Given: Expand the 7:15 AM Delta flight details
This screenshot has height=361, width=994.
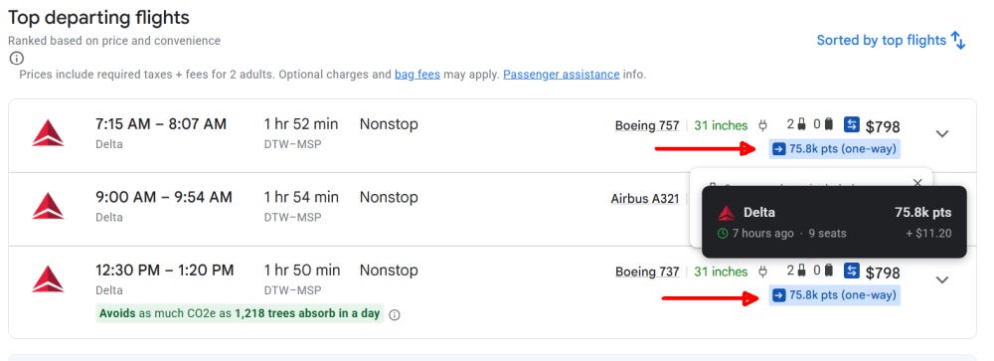Looking at the screenshot, I should [x=942, y=134].
